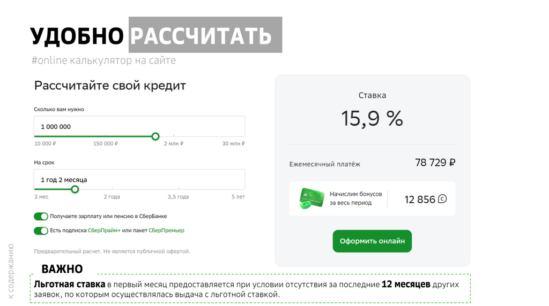The image size is (549, 306).
Task: Select the 3,5 года mark on term slider
Action: 178,197
